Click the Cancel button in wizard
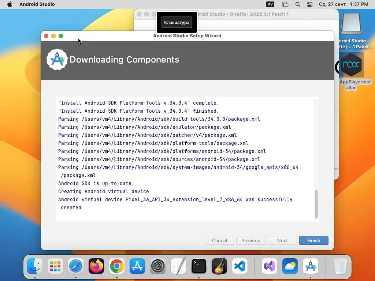The height and width of the screenshot is (281, 375). coord(219,240)
